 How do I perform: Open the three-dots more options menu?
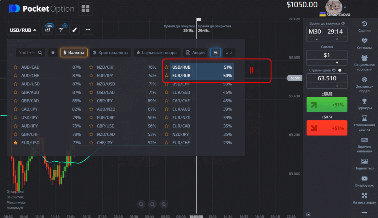point(88,30)
